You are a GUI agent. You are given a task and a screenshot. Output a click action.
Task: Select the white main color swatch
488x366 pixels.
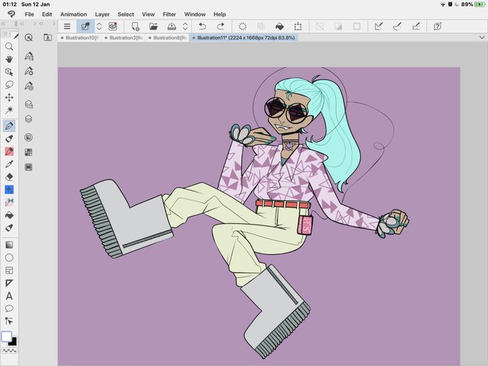6,337
